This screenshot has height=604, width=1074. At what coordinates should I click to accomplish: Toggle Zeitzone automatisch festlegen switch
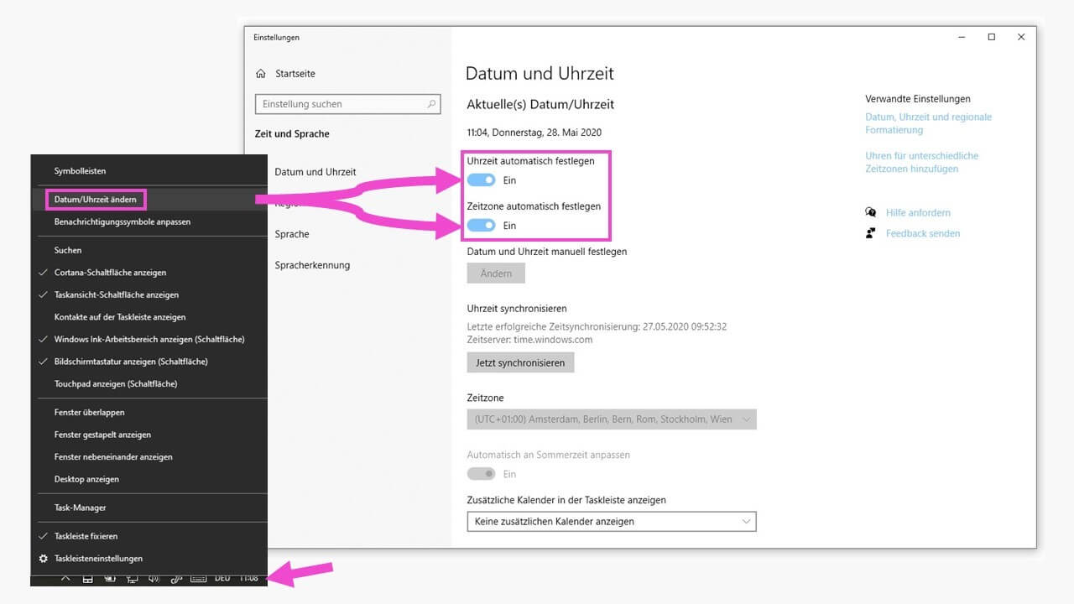[x=482, y=226]
